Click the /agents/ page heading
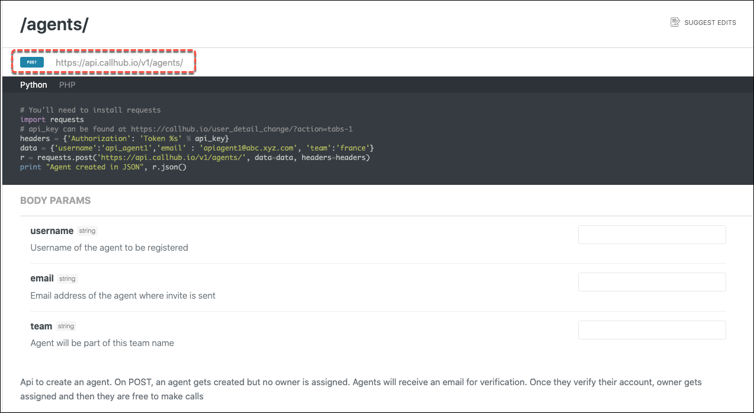Image resolution: width=754 pixels, height=413 pixels. point(54,25)
